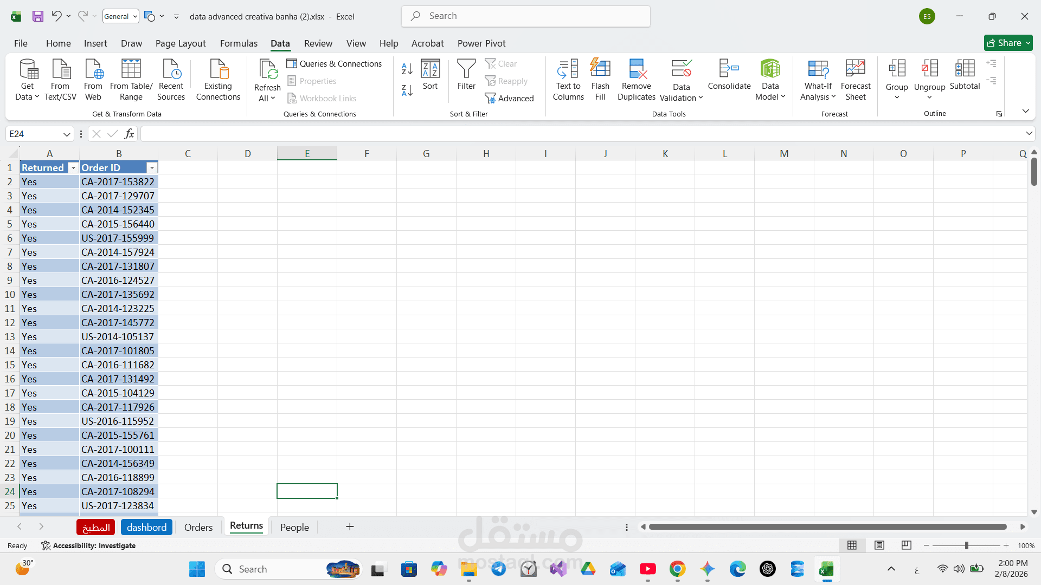Toggle Page Break Preview in status bar
This screenshot has height=585, width=1041.
tap(906, 545)
